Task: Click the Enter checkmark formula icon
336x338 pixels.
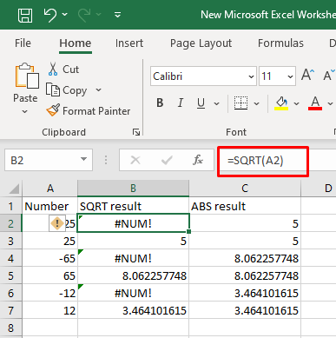Action: pyautogui.click(x=167, y=160)
